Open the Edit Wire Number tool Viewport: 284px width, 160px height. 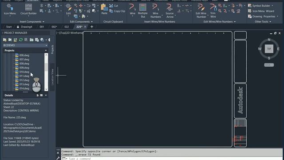(x=201, y=11)
